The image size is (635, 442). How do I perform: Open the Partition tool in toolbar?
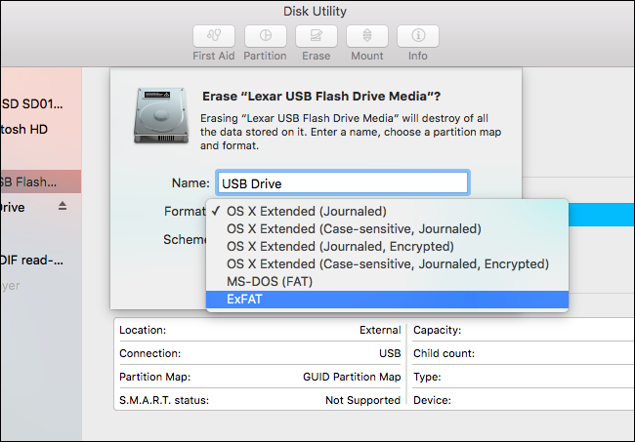click(265, 36)
